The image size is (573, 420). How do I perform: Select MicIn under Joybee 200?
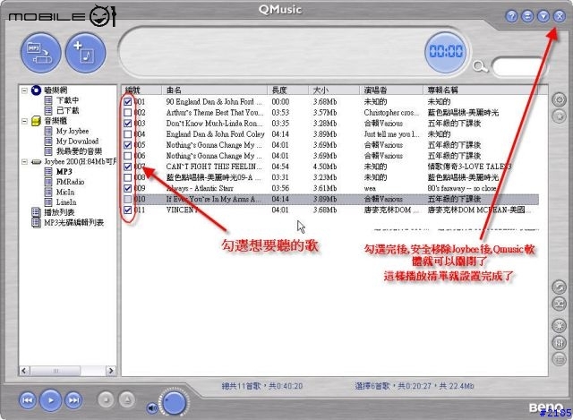(x=65, y=192)
